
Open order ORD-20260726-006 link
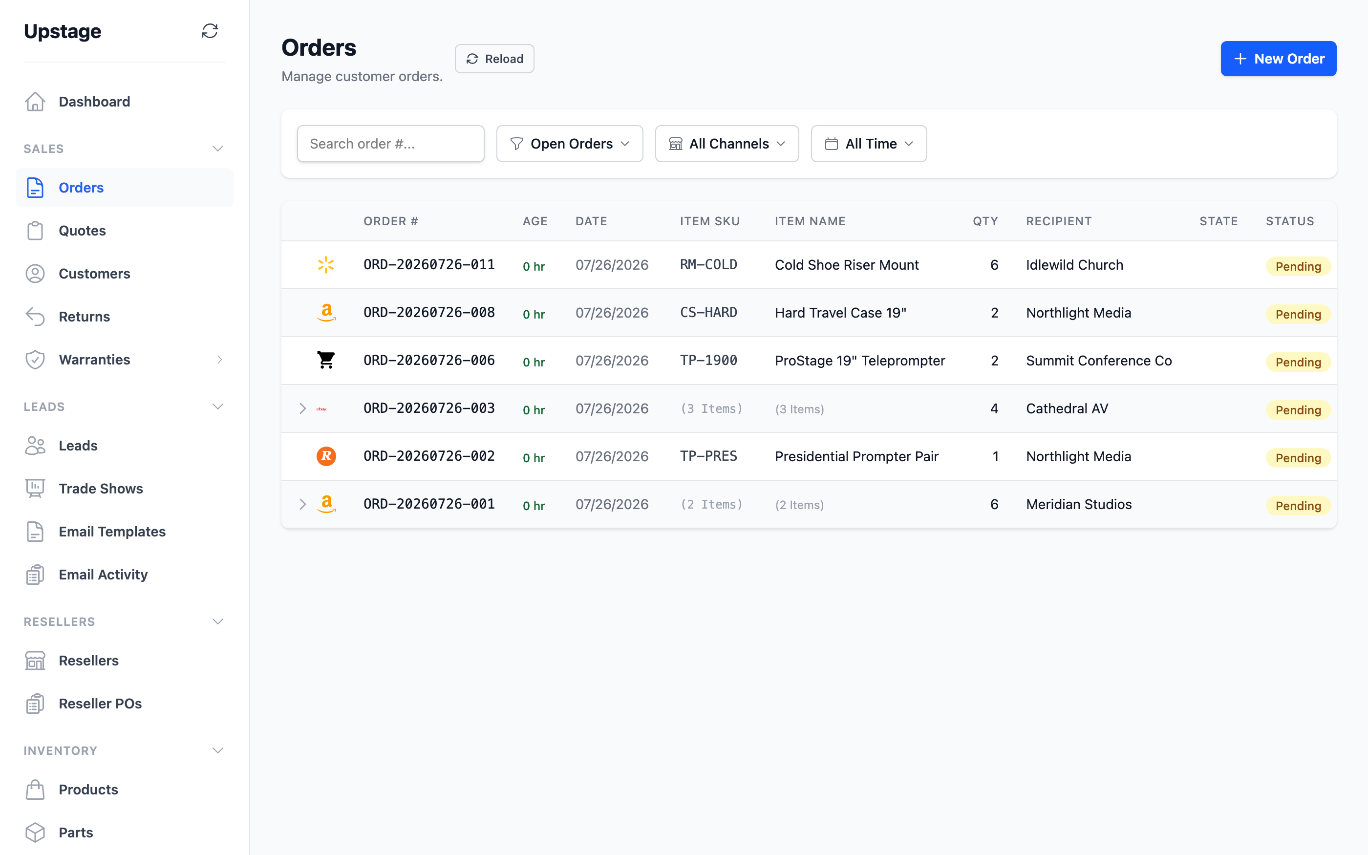tap(429, 360)
